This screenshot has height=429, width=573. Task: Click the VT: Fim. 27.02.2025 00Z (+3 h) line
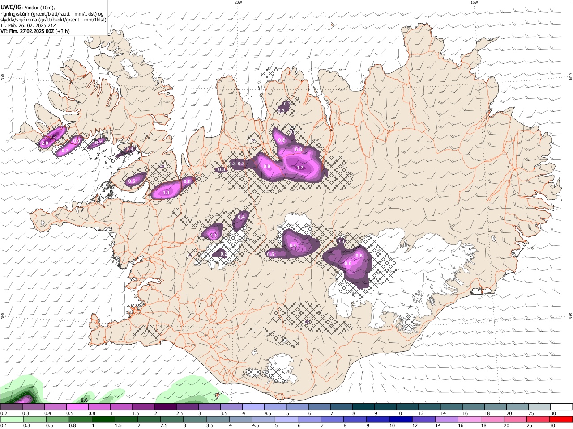[x=34, y=32]
